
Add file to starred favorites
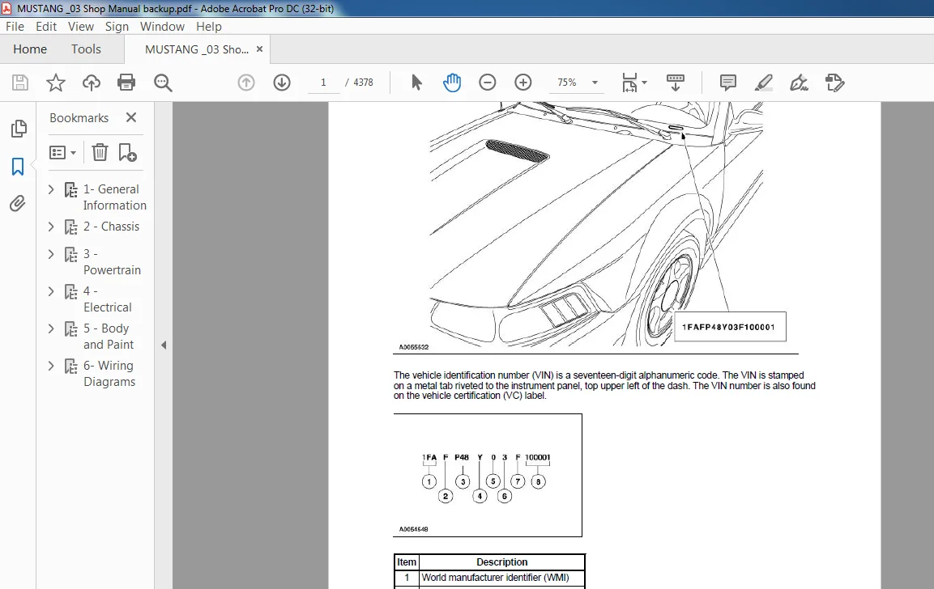[55, 82]
